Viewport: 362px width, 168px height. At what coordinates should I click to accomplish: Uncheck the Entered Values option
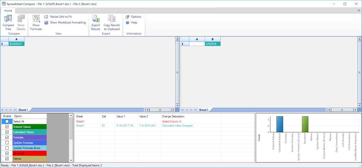pyautogui.click(x=7, y=127)
